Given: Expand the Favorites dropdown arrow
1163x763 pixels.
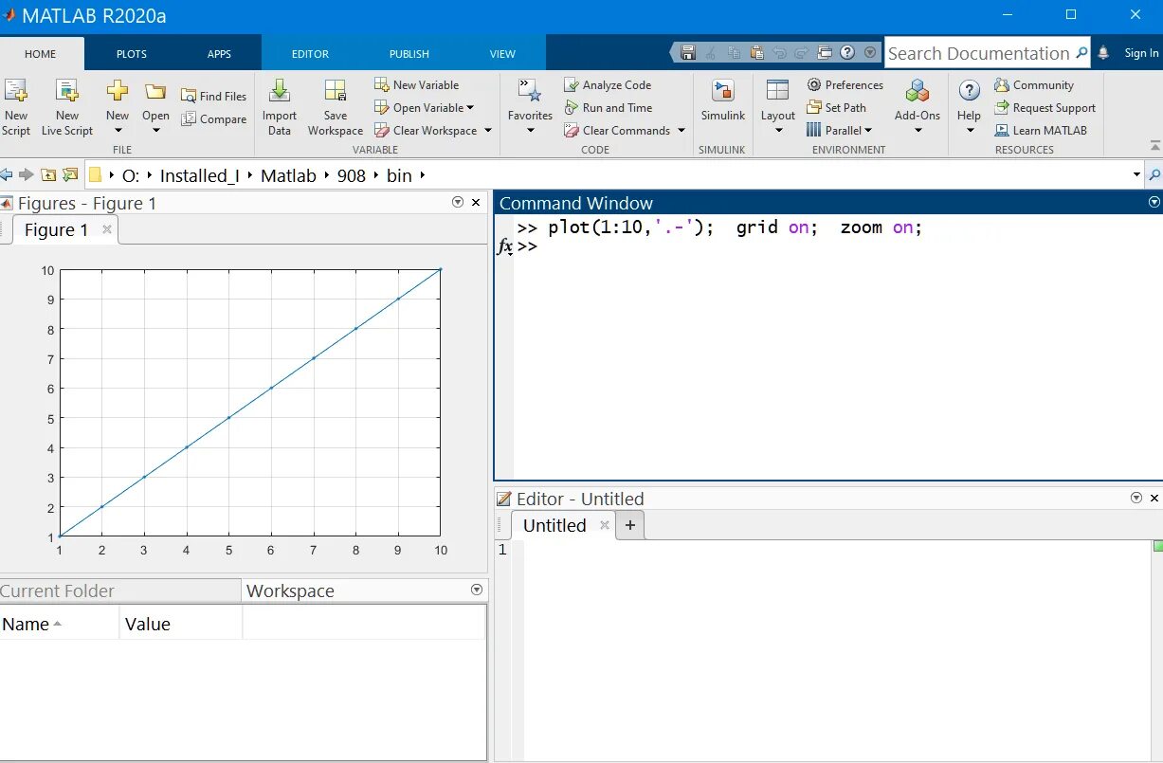Looking at the screenshot, I should (530, 131).
